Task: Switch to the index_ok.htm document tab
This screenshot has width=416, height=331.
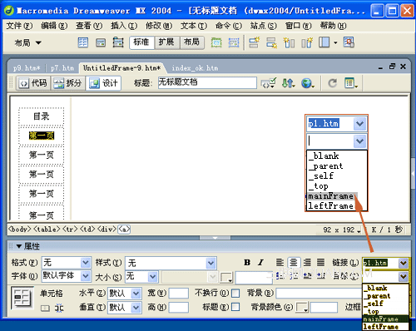Action: pyautogui.click(x=195, y=68)
